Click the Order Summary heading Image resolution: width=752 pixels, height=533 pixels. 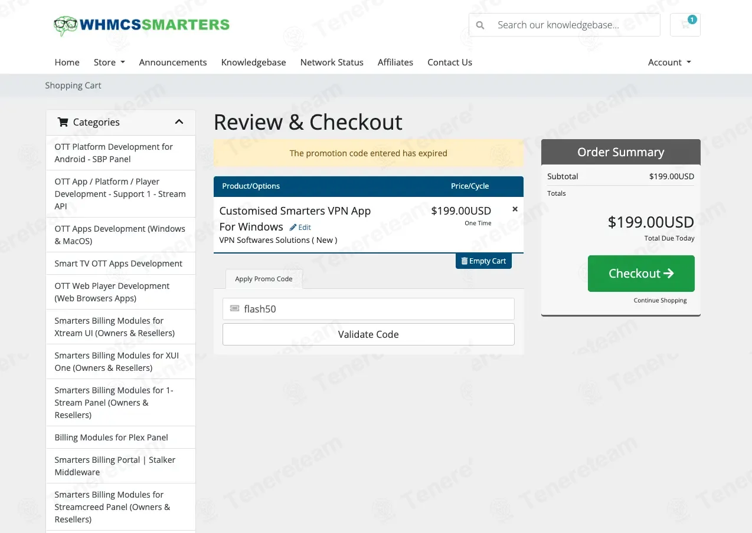620,152
